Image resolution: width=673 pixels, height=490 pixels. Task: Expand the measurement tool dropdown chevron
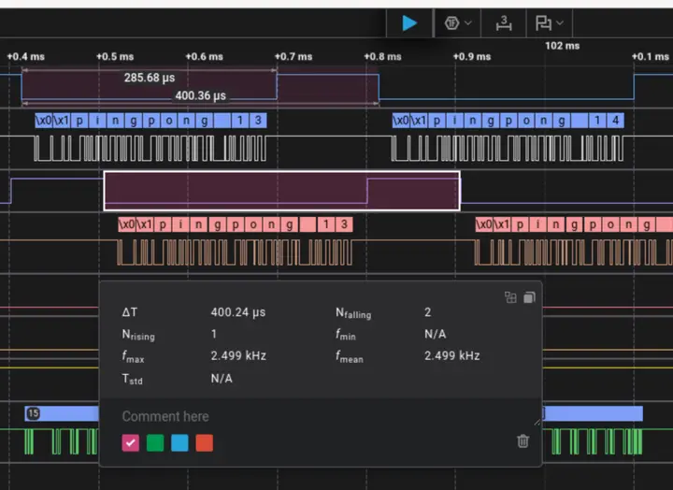(560, 22)
